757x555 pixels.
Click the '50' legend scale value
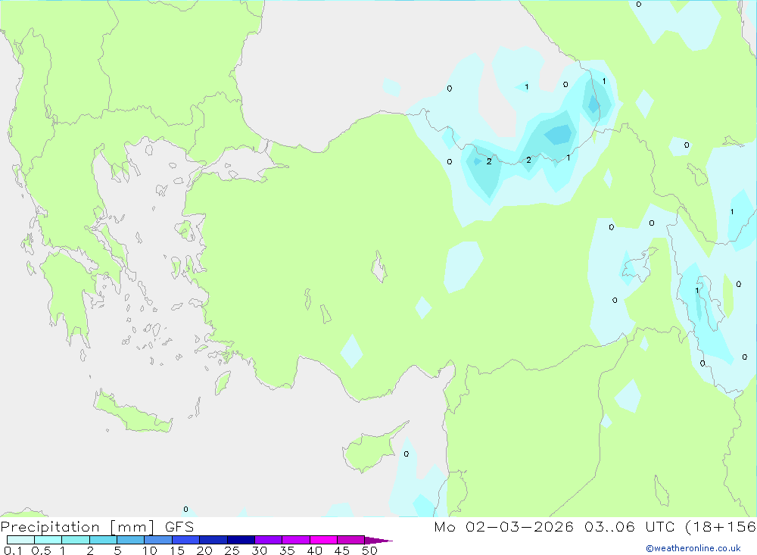click(369, 550)
